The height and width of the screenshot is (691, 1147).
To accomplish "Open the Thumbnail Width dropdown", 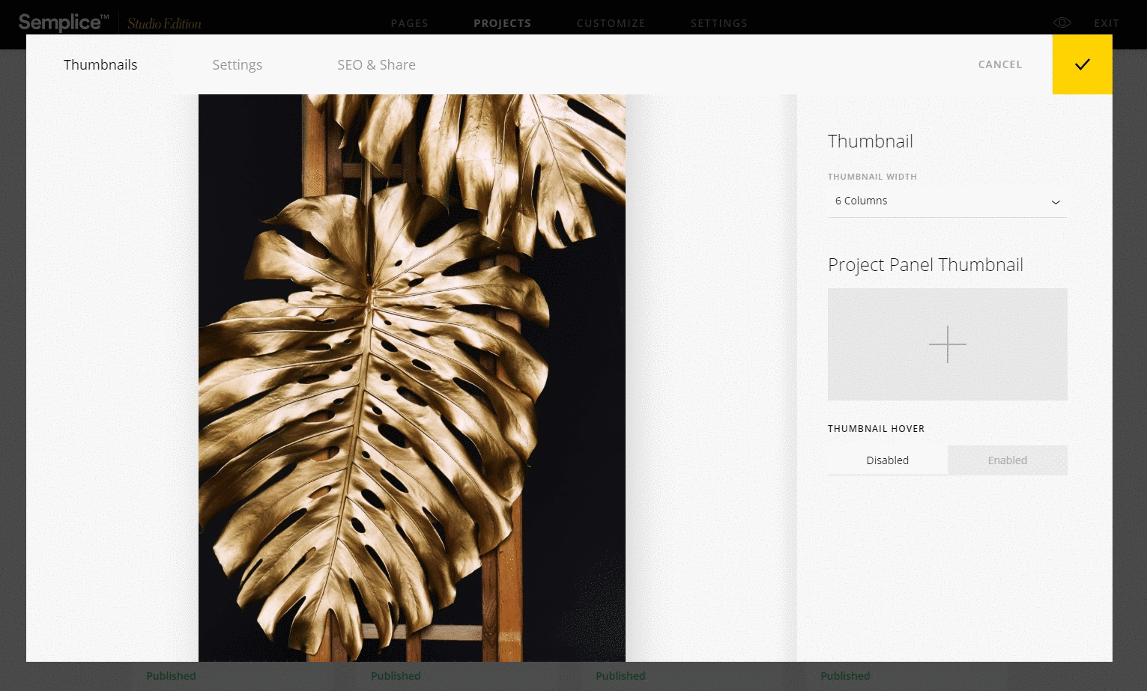I will click(947, 201).
